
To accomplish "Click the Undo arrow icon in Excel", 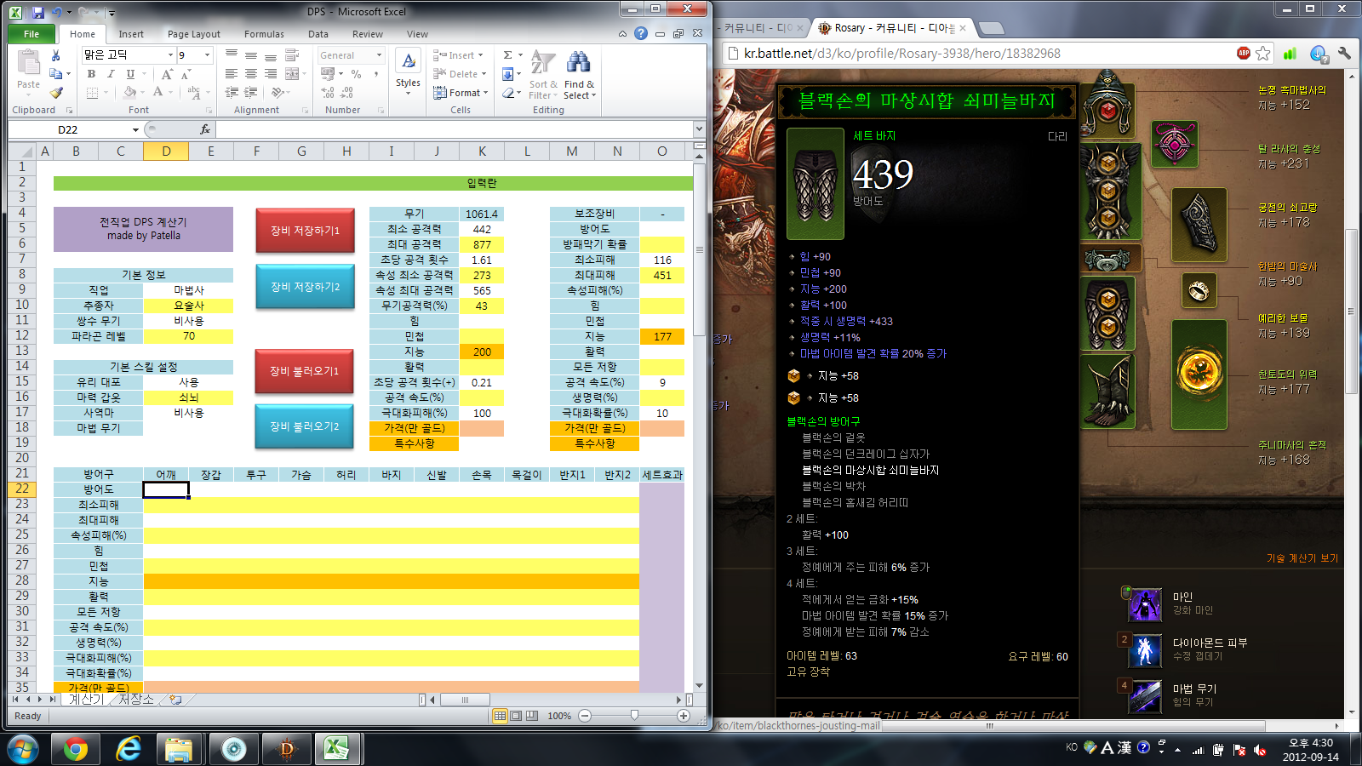I will point(58,13).
